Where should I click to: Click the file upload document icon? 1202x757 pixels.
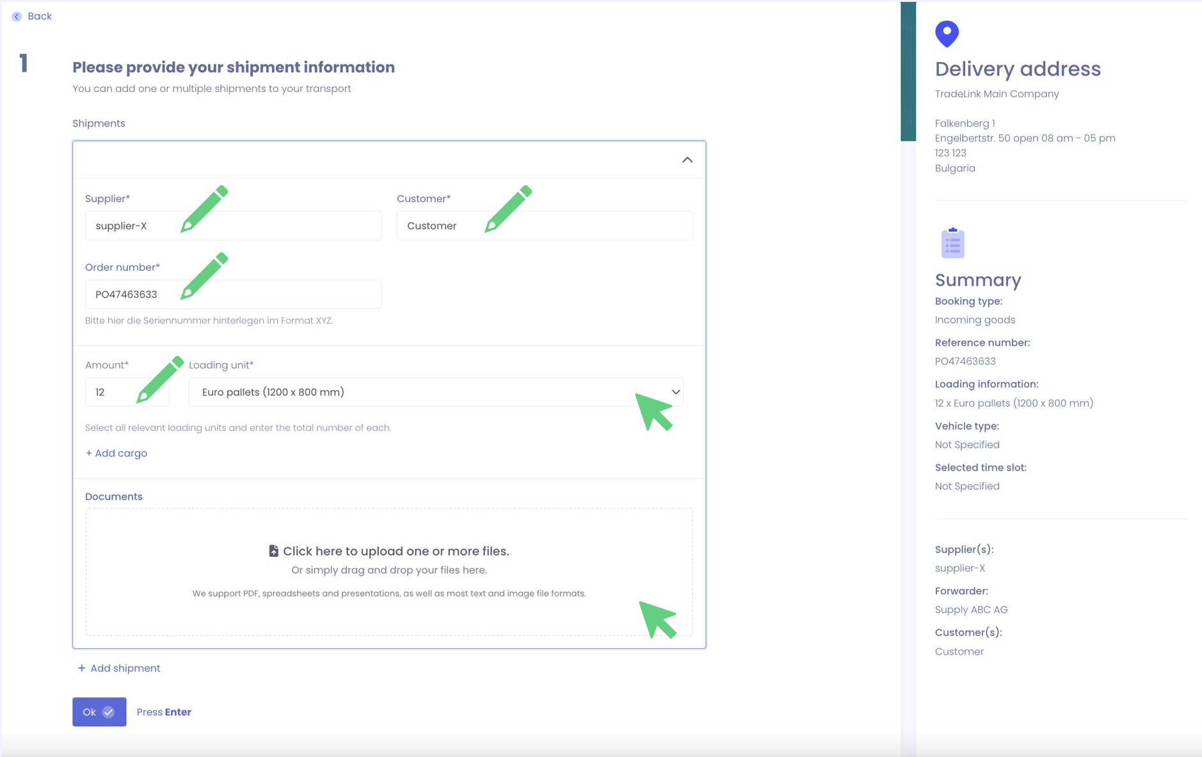[x=273, y=551]
